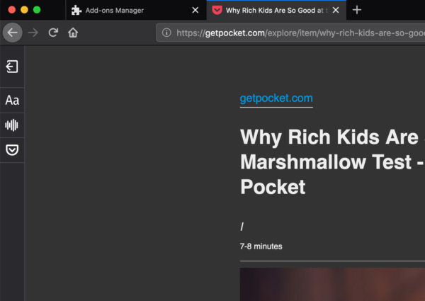Switch to the Add-ons Manager tab
Viewport: 425px width, 301px height.
click(x=127, y=11)
